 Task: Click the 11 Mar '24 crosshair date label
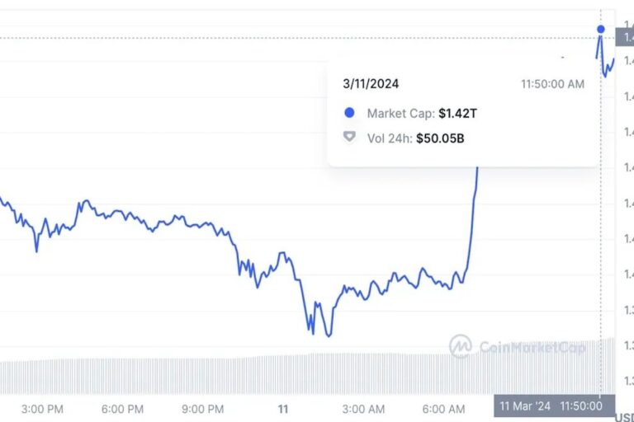[525, 406]
